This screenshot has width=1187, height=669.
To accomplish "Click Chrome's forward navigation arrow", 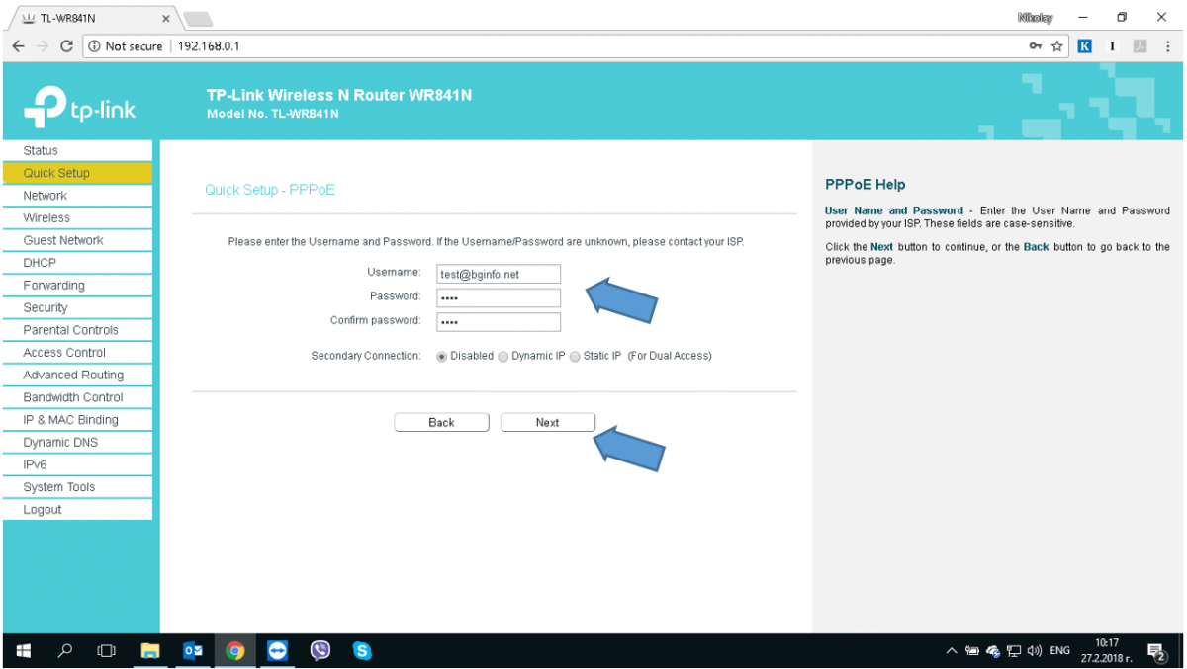I will click(43, 46).
